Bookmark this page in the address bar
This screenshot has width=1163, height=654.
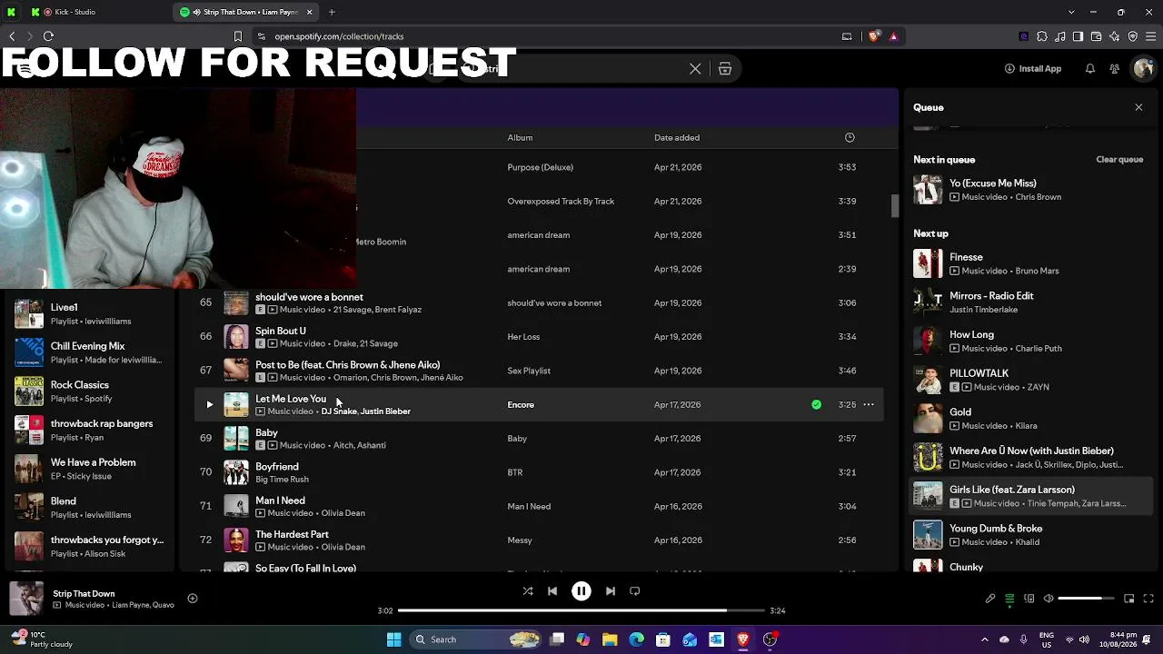(238, 36)
